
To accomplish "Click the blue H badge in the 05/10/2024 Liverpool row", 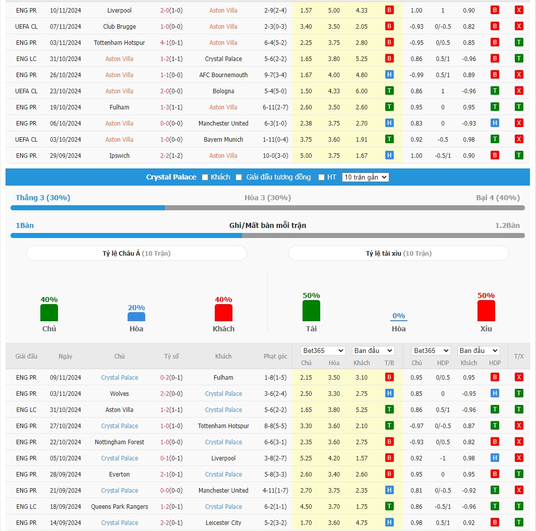I will pos(495,458).
